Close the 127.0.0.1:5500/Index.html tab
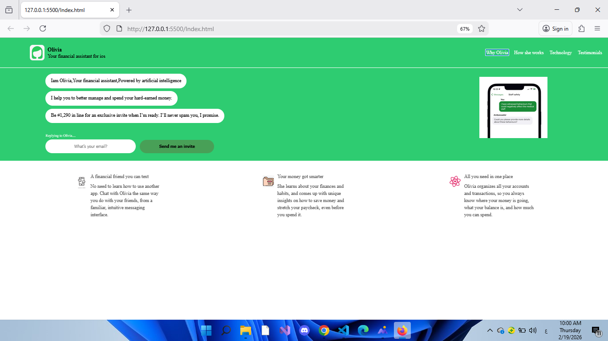Image resolution: width=608 pixels, height=341 pixels. (x=112, y=10)
